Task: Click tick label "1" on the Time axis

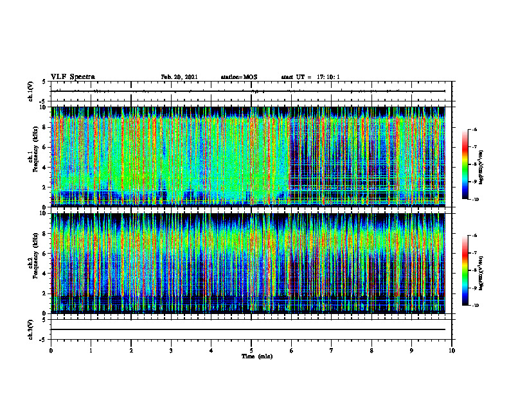Action: 91,351
